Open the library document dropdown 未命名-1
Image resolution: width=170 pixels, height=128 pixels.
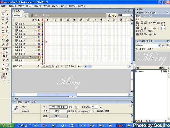pyautogui.click(x=159, y=45)
